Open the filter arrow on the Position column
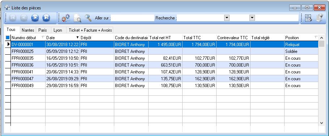 [x=316, y=37]
